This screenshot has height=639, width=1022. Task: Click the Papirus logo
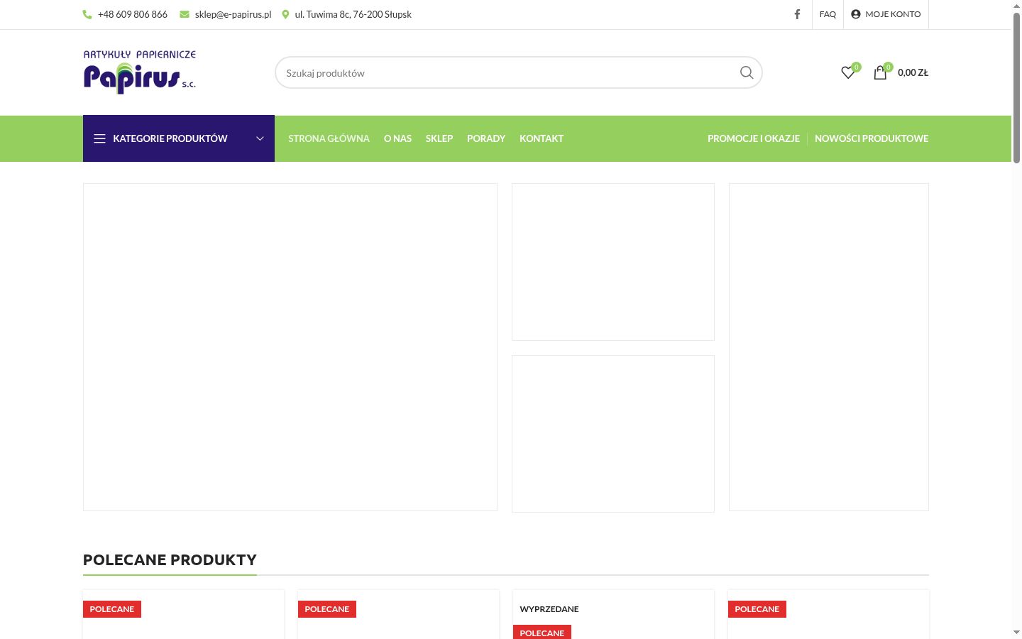[x=140, y=72]
